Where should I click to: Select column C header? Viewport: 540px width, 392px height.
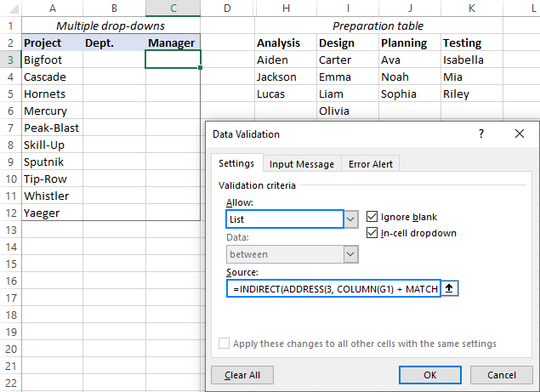[x=173, y=9]
